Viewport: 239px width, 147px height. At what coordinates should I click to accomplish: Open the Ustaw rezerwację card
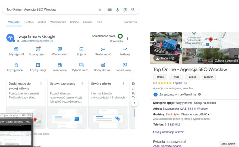pos(67,104)
